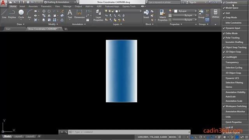Click the Stretch tool in Modify panel
This screenshot has width=249, height=140.
coord(44,20)
